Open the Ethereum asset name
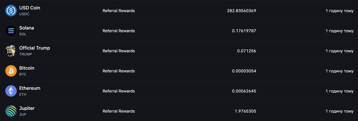Image resolution: width=358 pixels, height=121 pixels. coord(30,88)
